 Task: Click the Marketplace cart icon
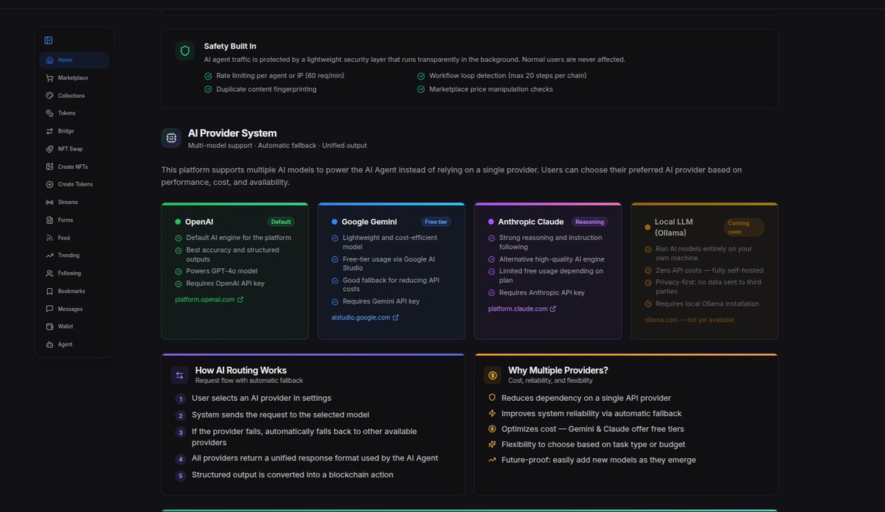pyautogui.click(x=49, y=78)
